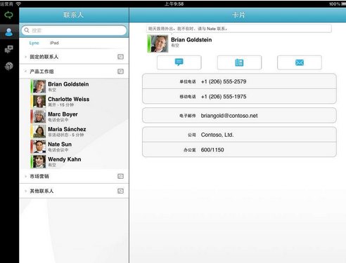Tap the 其他联系人 group label
The image size is (346, 263).
pos(41,191)
